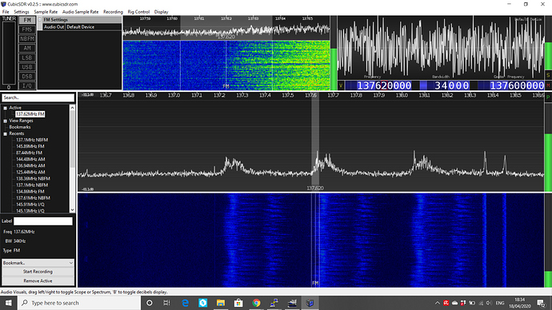Toggle delta lock (V) next to frequency
Image resolution: width=552 pixels, height=310 pixels.
click(x=341, y=85)
